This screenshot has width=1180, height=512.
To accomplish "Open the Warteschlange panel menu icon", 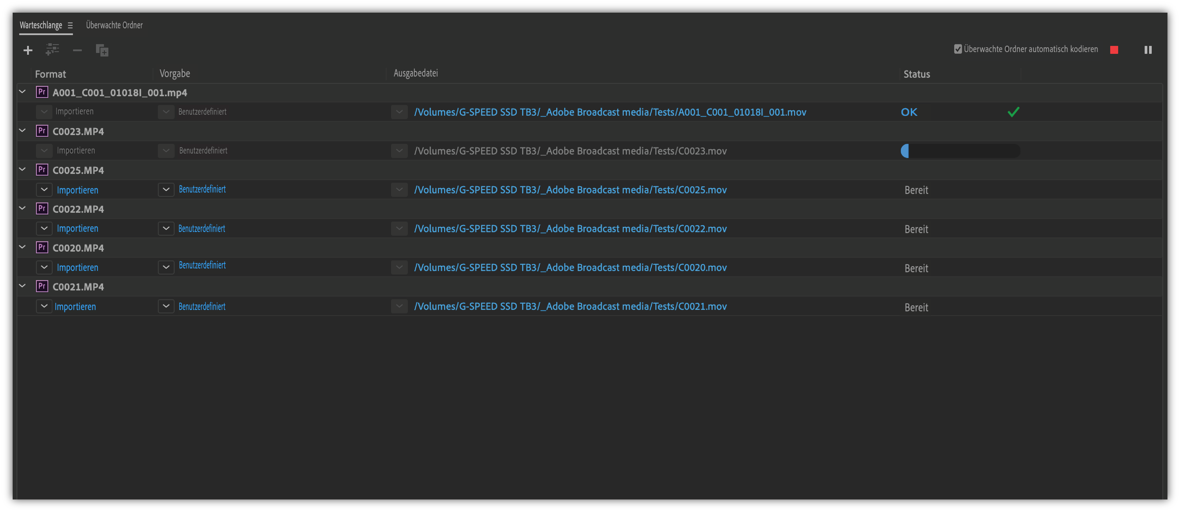I will point(70,26).
